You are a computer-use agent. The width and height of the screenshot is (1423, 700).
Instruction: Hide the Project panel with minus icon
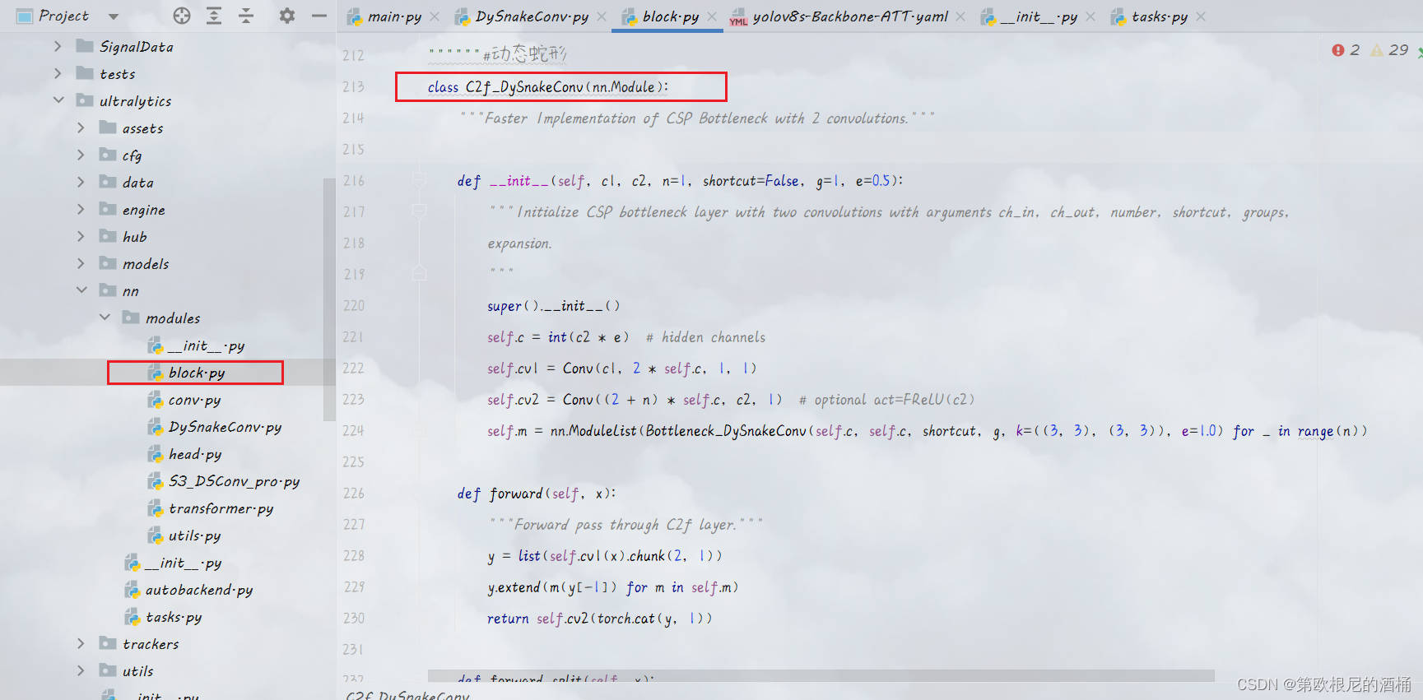[319, 16]
